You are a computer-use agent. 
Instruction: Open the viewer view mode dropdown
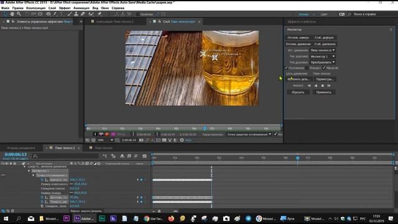[x=249, y=134]
